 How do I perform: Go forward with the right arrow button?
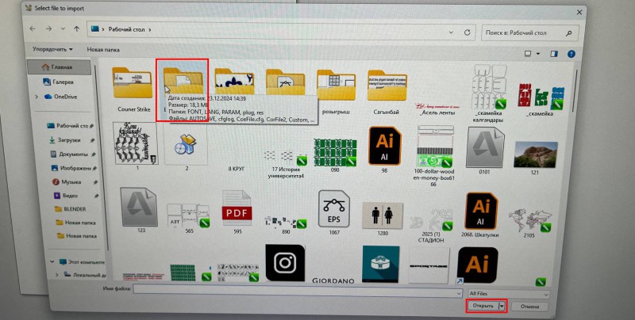coord(48,29)
